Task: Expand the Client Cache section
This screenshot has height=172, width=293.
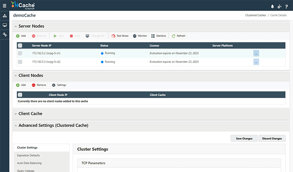Action: tap(16, 114)
